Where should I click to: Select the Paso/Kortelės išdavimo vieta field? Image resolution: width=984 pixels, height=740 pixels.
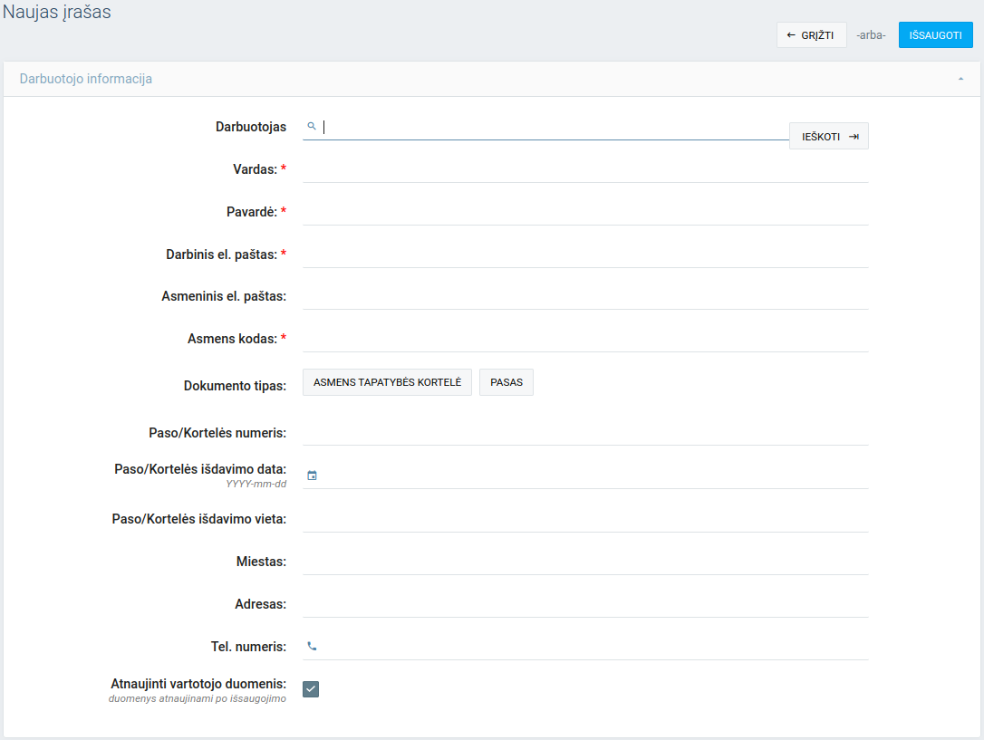point(584,519)
